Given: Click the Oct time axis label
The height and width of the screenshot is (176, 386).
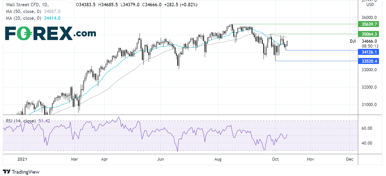Looking at the screenshot, I should (x=275, y=159).
